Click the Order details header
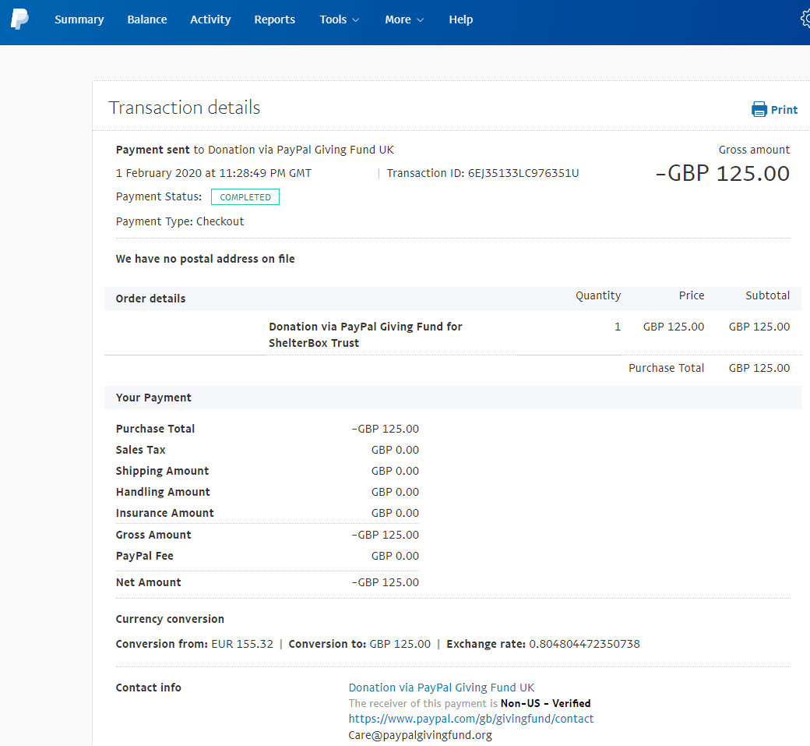The image size is (810, 746). pos(150,299)
